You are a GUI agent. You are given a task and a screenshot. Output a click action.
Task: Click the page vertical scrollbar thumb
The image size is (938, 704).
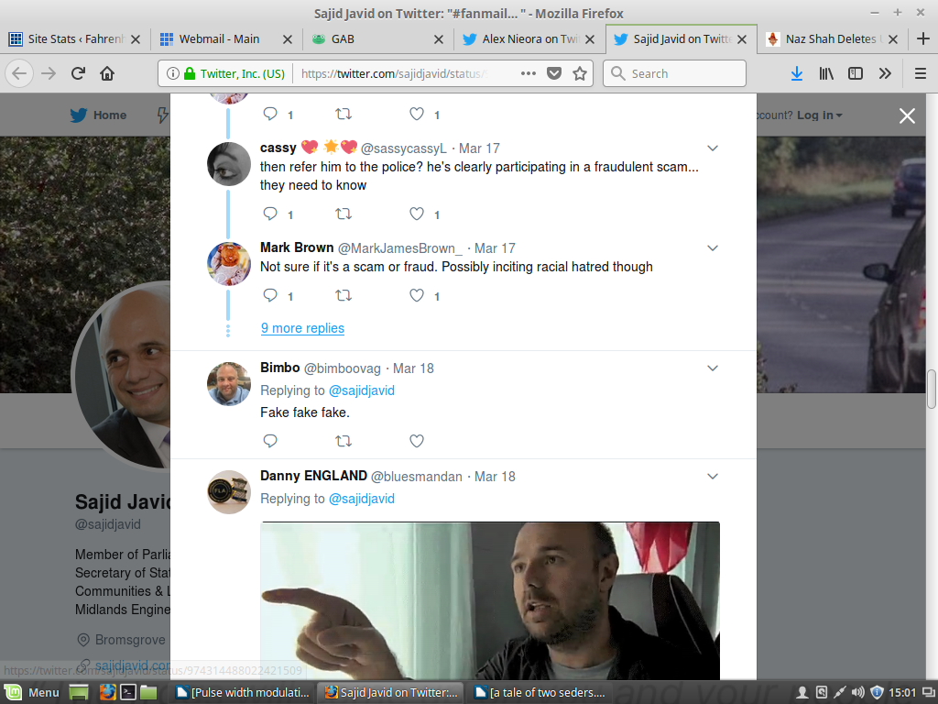[x=932, y=388]
